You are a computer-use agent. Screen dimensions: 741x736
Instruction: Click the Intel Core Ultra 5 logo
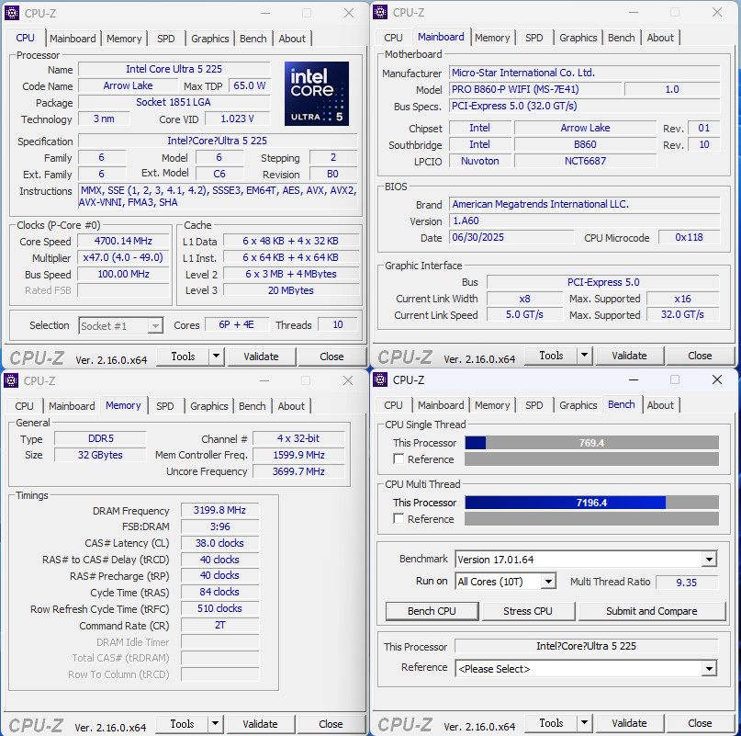[x=316, y=94]
